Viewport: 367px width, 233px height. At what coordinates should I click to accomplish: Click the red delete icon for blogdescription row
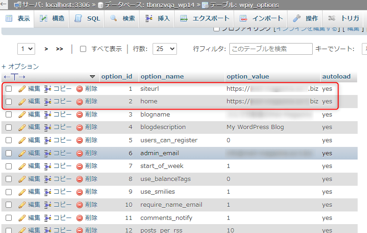(80, 127)
